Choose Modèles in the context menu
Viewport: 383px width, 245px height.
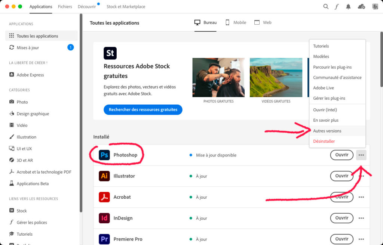337,56
